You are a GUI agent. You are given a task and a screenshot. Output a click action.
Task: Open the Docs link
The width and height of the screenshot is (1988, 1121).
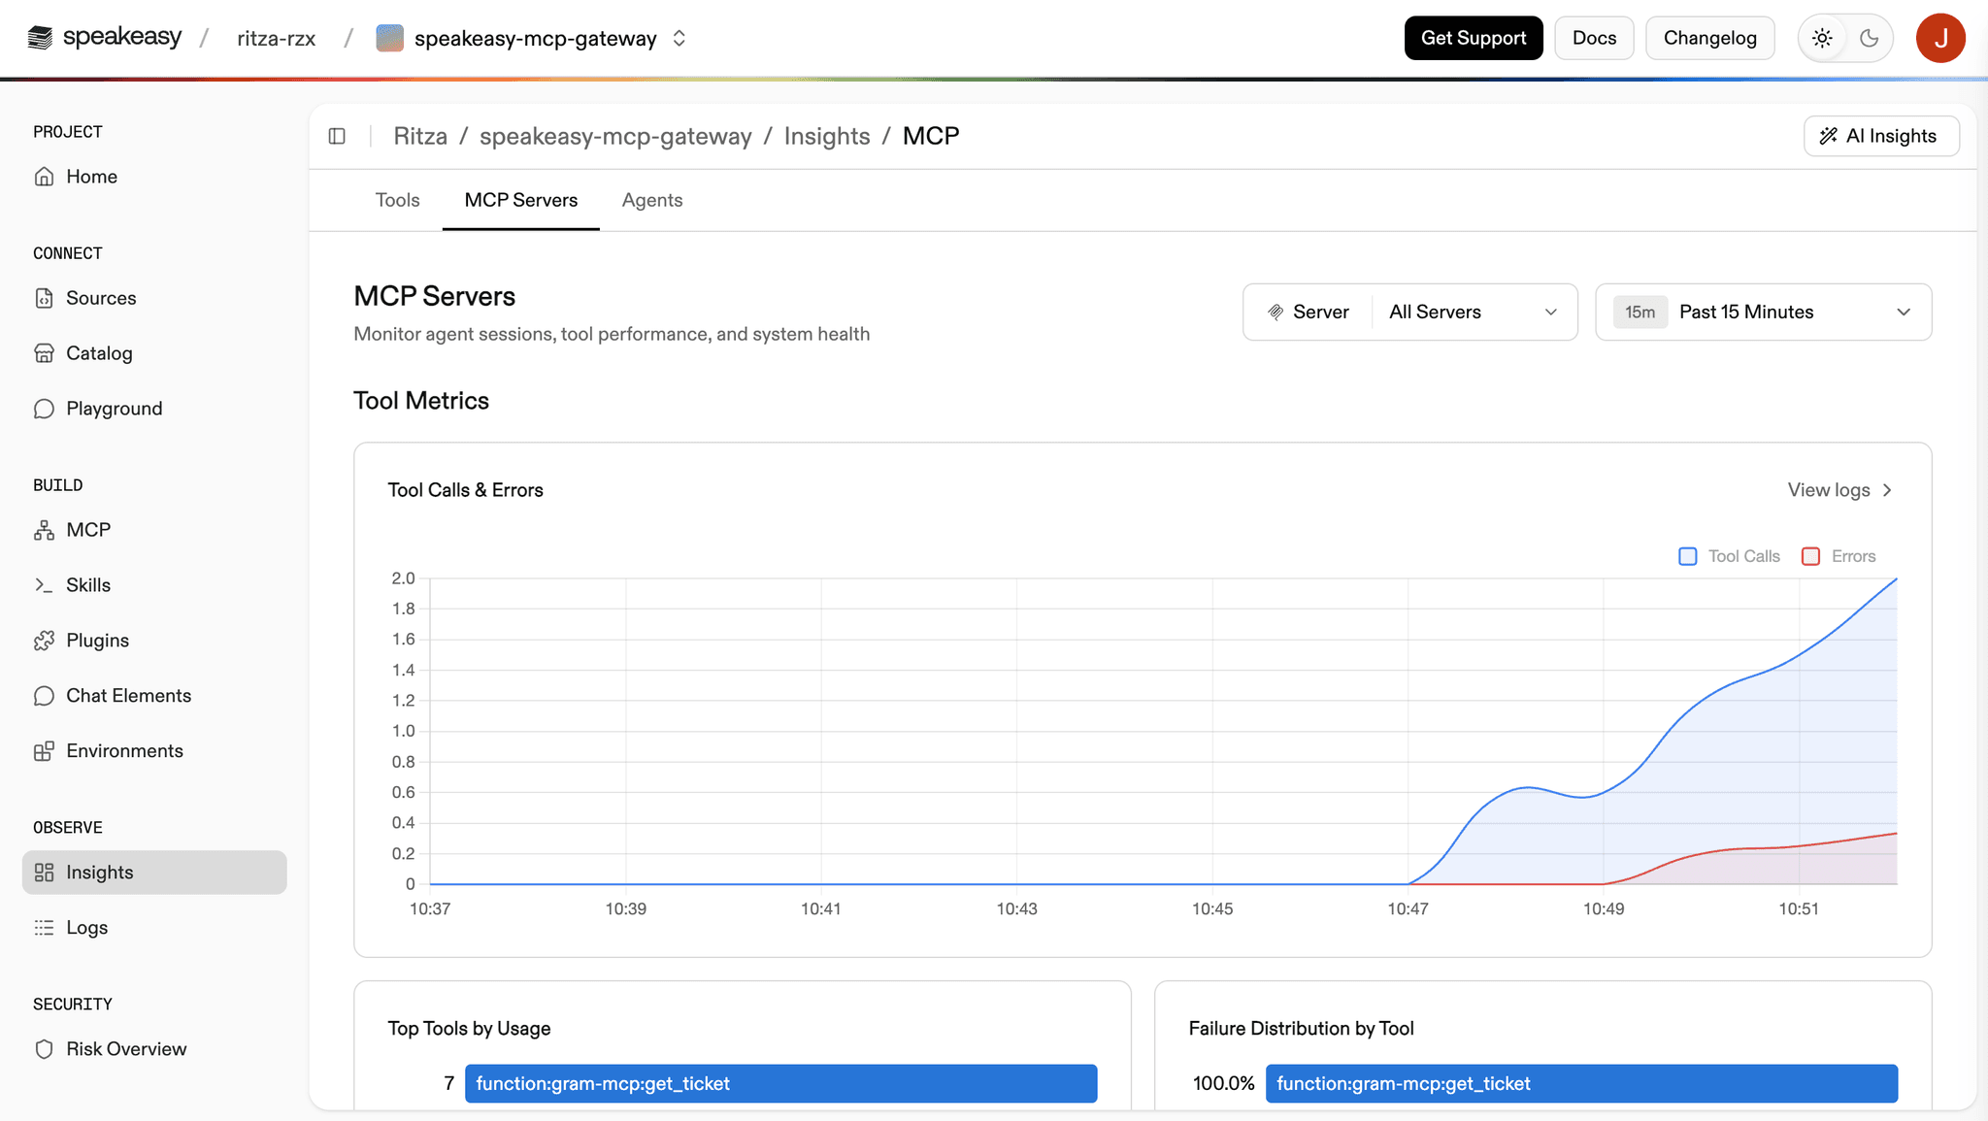coord(1594,38)
